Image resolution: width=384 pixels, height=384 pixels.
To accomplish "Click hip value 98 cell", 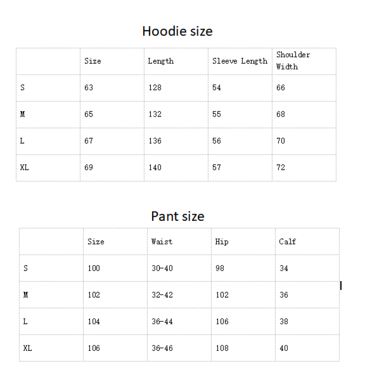I will (243, 268).
